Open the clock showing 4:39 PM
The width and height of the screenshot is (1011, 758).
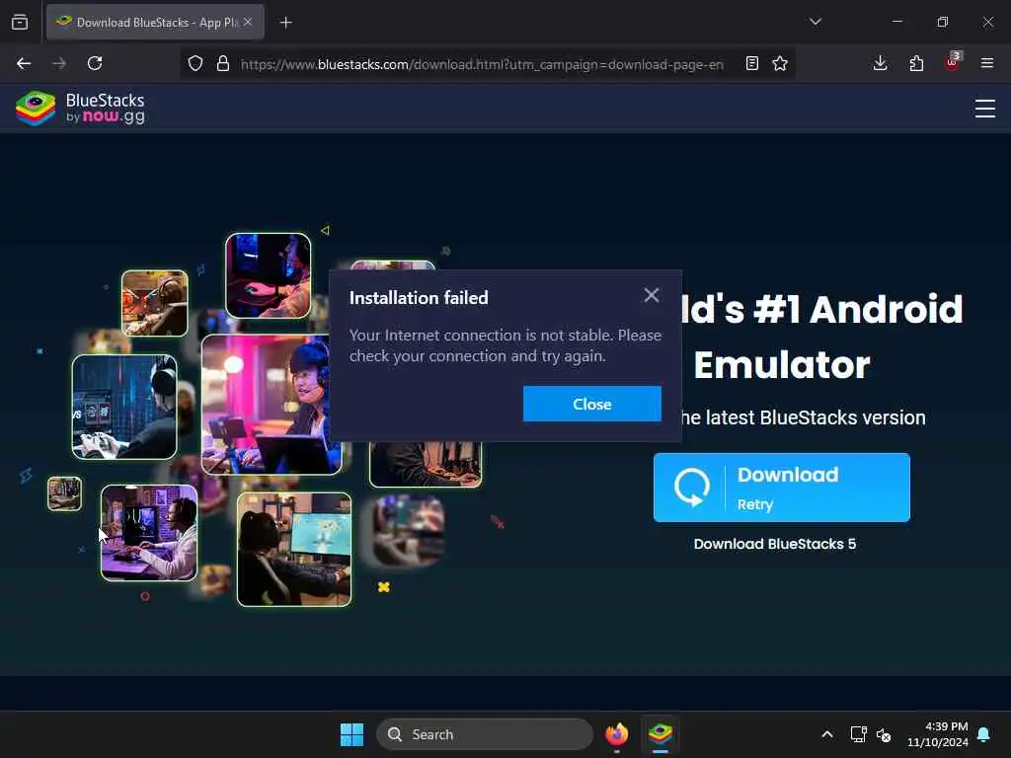[938, 734]
